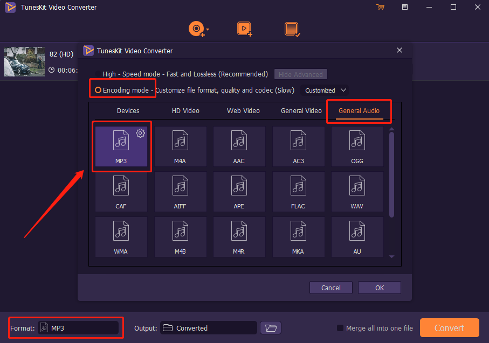
Task: Pick the WAV audio format
Action: click(357, 192)
